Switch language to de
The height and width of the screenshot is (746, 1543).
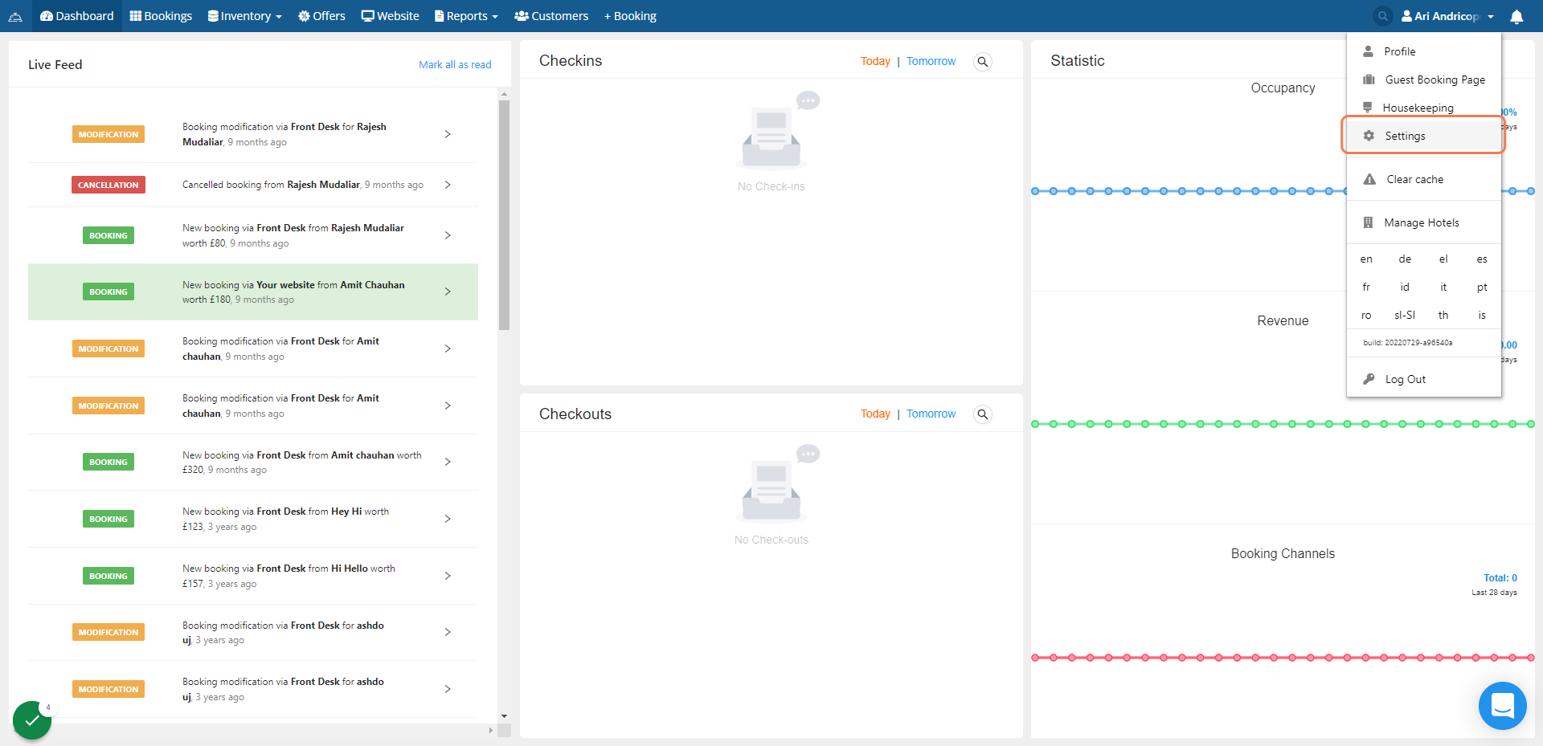[x=1405, y=259]
